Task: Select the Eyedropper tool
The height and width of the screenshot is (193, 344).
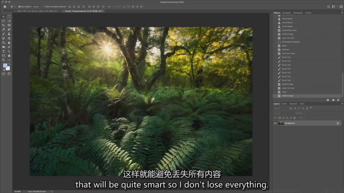Action: click(3, 29)
